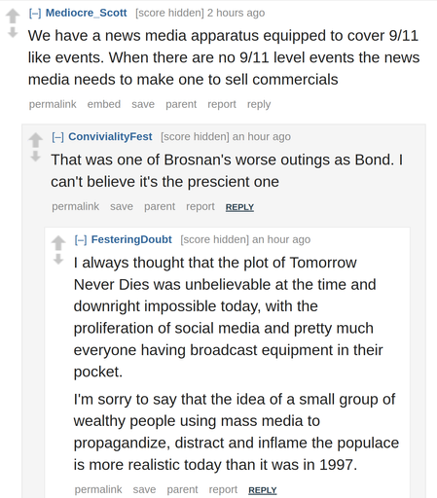Collapse Mediocre_Scott's comment thread
The width and height of the screenshot is (437, 498).
35,13
